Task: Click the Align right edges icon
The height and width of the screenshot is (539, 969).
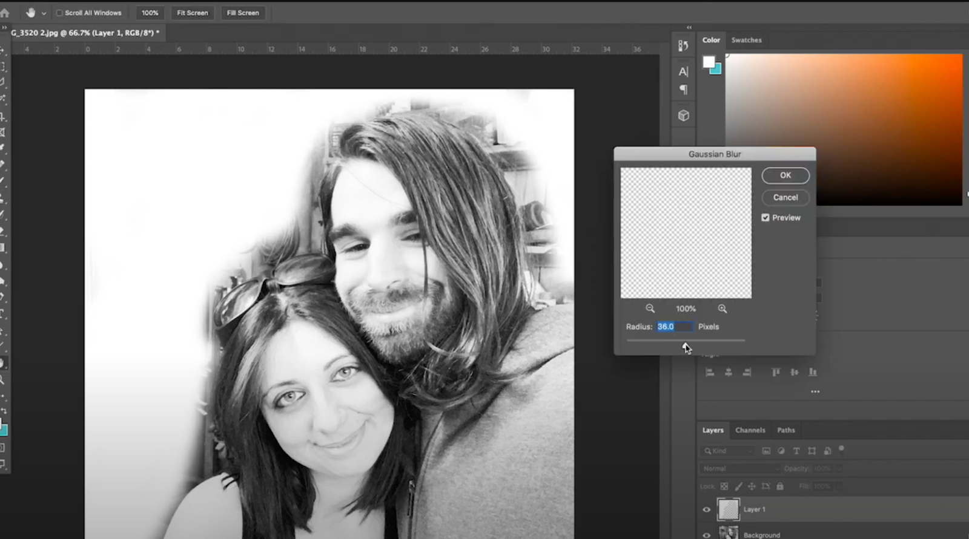Action: tap(747, 372)
